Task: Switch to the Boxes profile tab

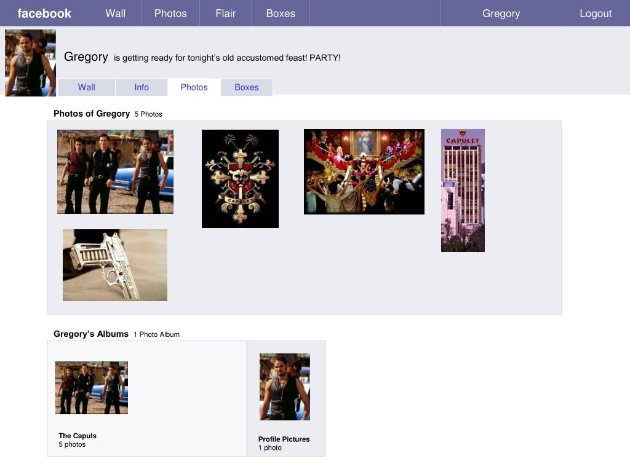Action: pos(247,87)
